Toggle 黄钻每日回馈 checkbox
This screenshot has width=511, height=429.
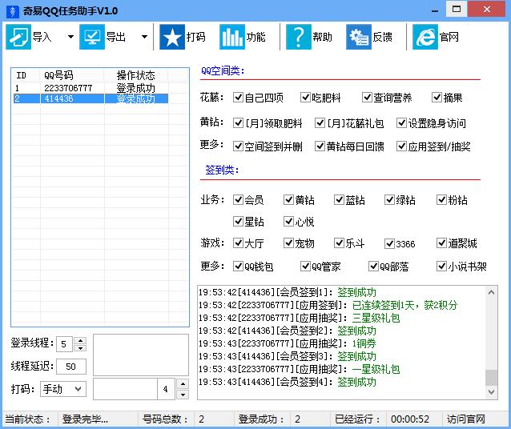point(320,146)
